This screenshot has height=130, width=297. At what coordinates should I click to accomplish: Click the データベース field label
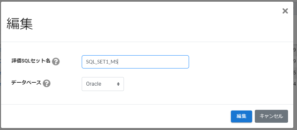pos(26,83)
